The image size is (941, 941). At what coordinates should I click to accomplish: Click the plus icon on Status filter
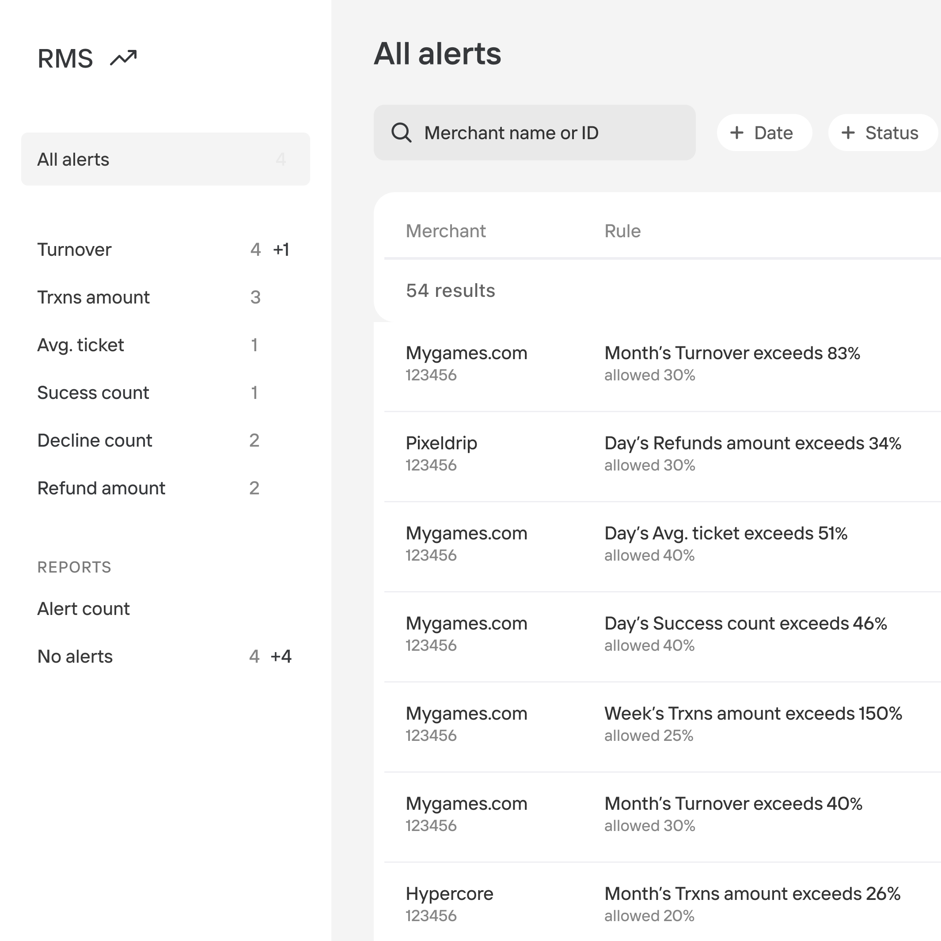click(848, 133)
